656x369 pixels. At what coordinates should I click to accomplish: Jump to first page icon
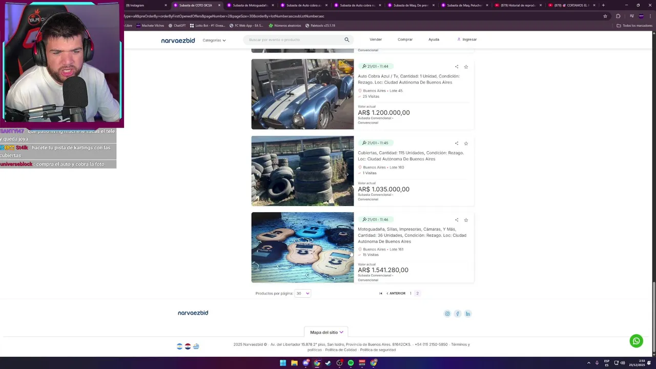pyautogui.click(x=381, y=294)
